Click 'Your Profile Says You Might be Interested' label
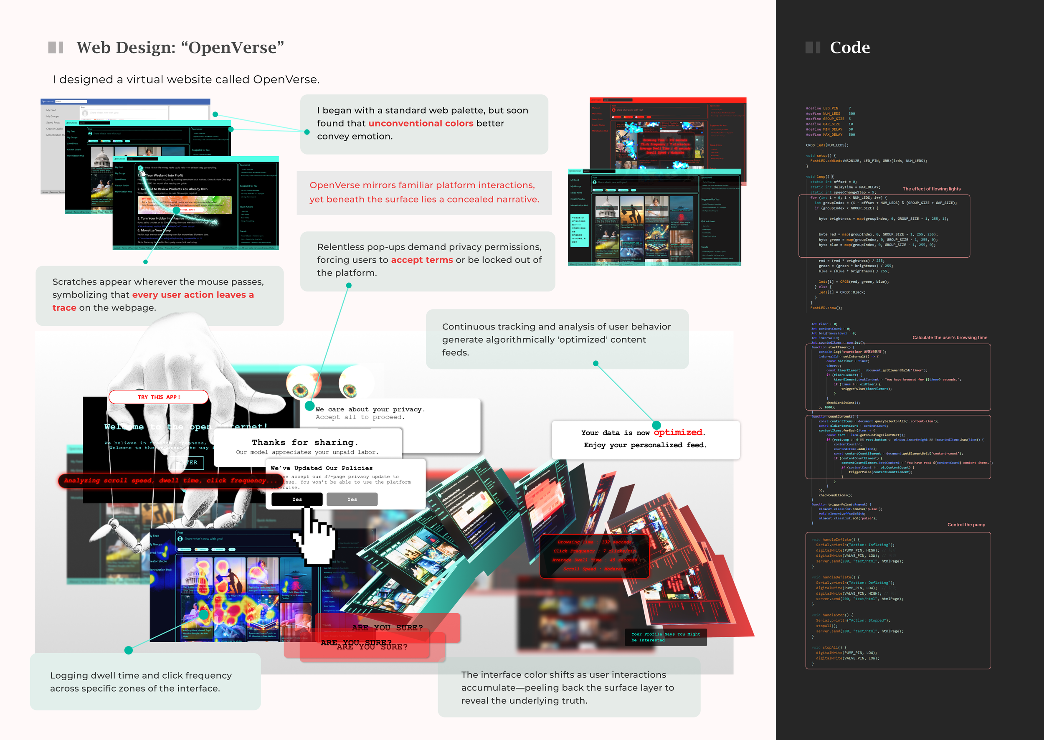The height and width of the screenshot is (740, 1044). [665, 637]
